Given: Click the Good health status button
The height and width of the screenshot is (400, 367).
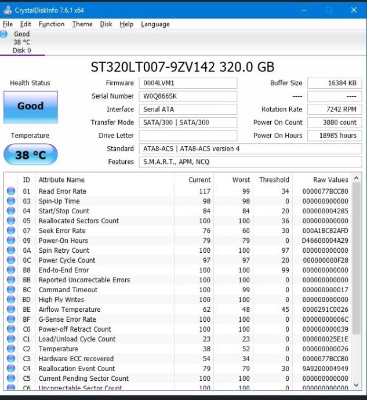Looking at the screenshot, I should pos(31,107).
